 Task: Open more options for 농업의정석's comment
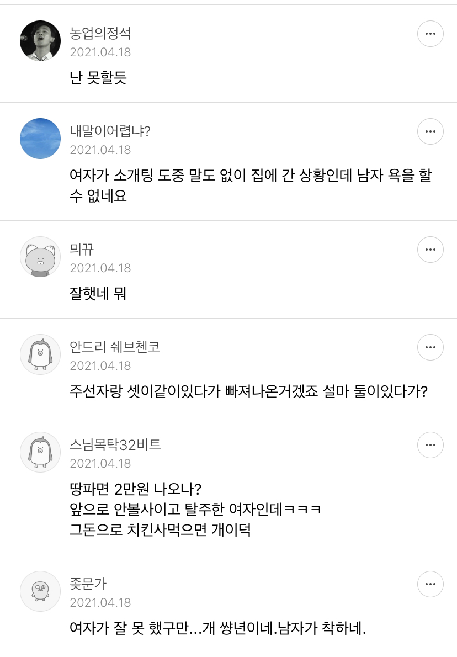coord(430,34)
